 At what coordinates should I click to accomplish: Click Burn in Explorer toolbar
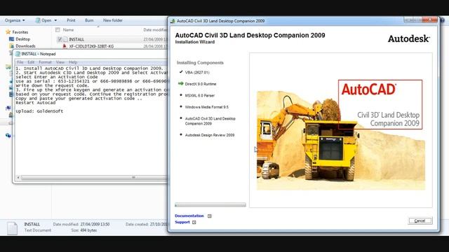point(89,20)
